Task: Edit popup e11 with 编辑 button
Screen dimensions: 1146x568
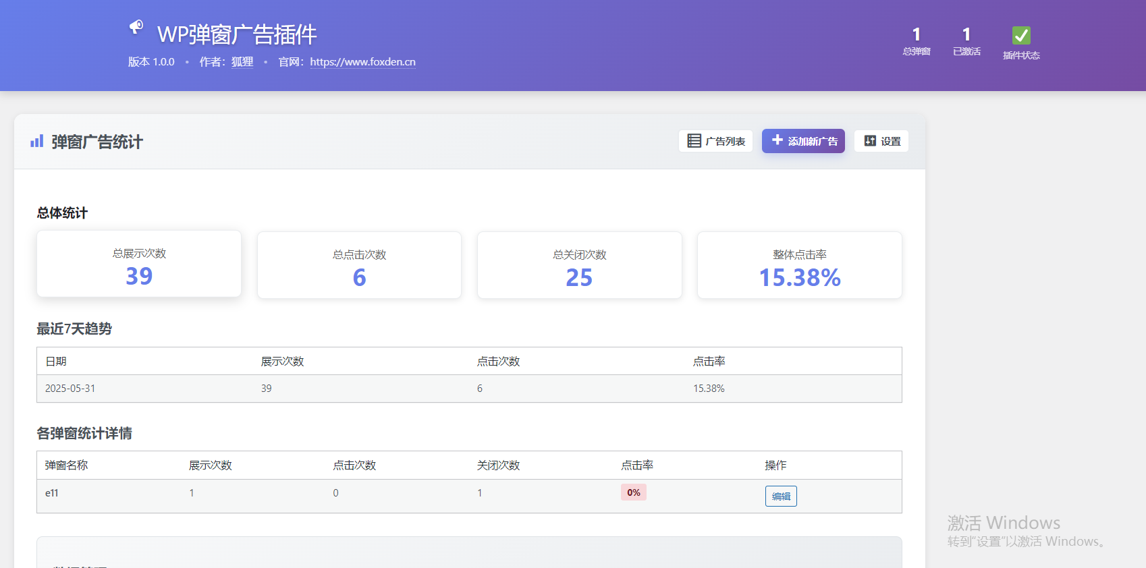Action: 781,496
